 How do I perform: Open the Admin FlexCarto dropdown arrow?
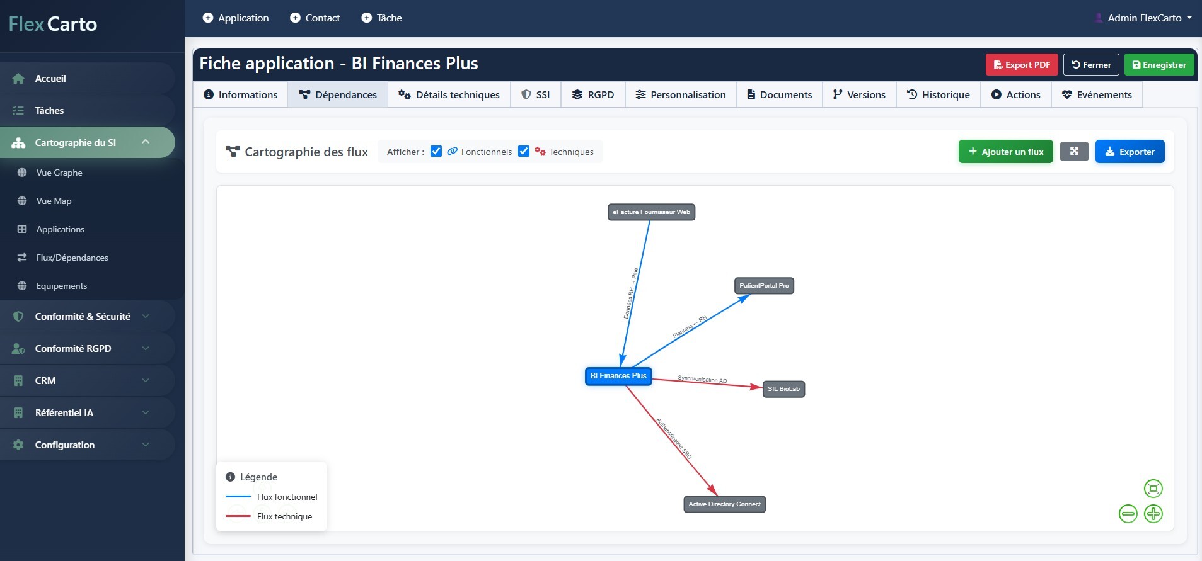tap(1189, 18)
